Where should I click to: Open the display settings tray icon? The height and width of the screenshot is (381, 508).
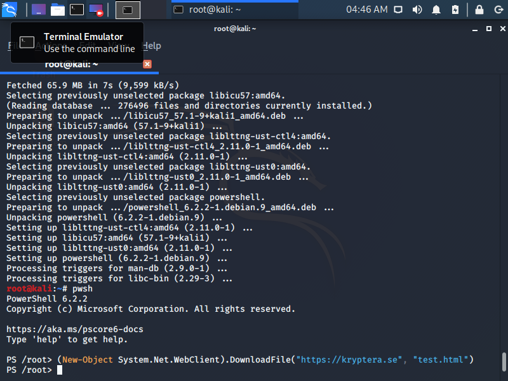pyautogui.click(x=398, y=10)
